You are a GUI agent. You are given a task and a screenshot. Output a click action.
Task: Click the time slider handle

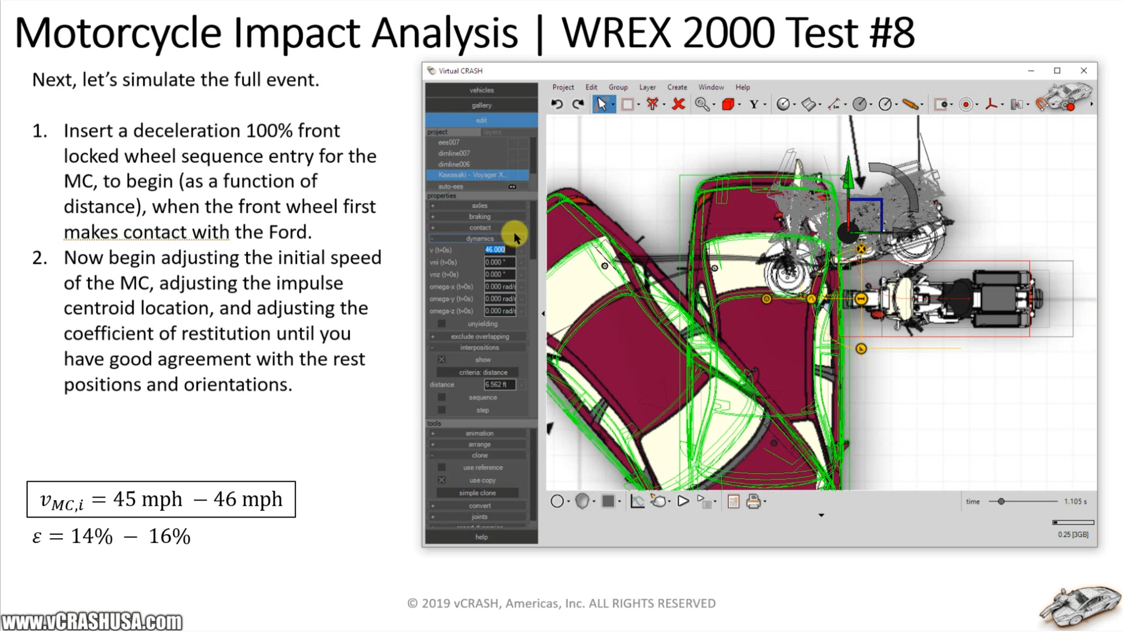[x=1001, y=502]
